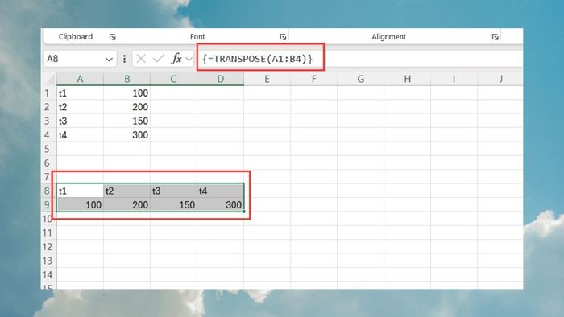The width and height of the screenshot is (564, 317).
Task: Select row 6 header
Action: click(x=48, y=163)
